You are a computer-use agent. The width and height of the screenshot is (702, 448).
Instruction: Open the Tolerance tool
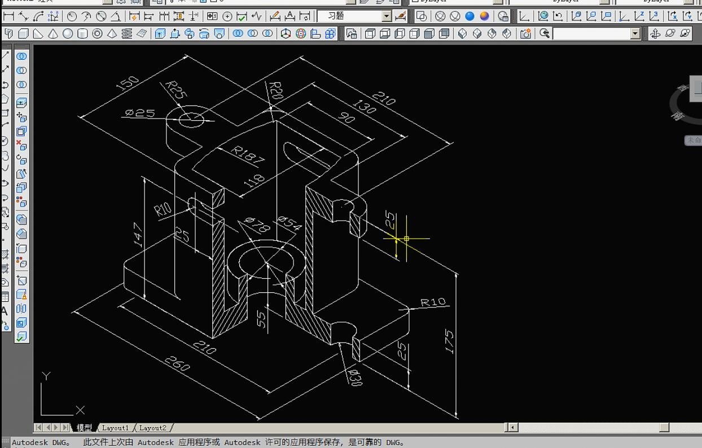point(212,16)
